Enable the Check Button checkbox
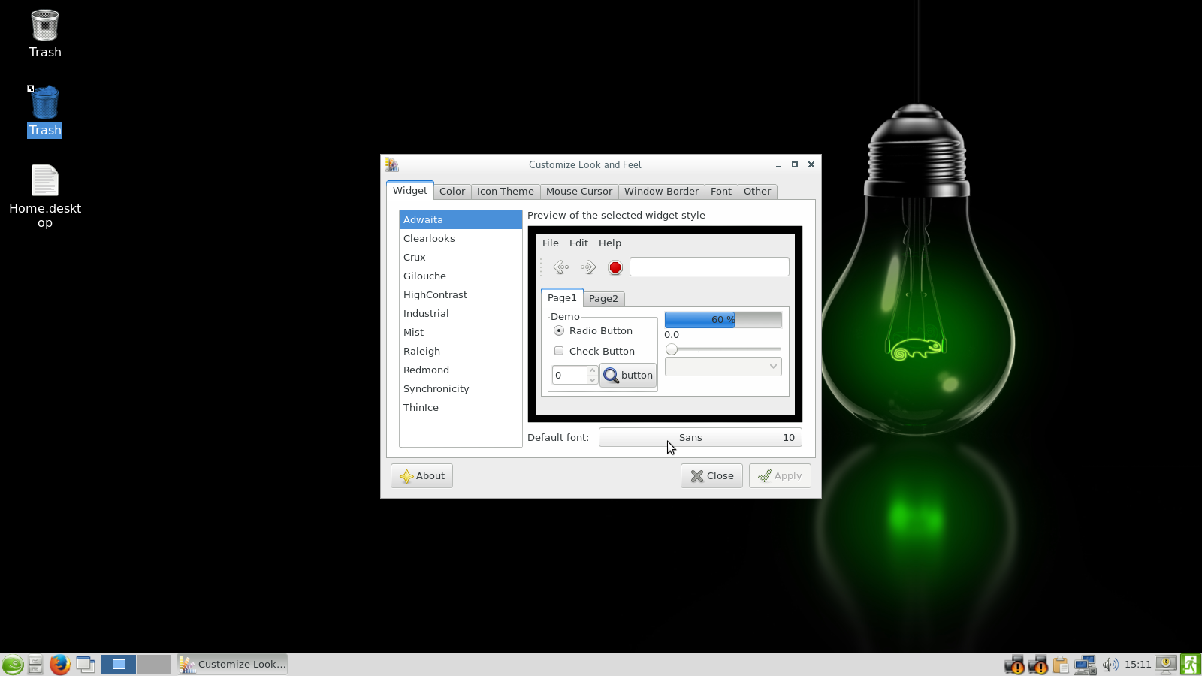 tap(559, 352)
